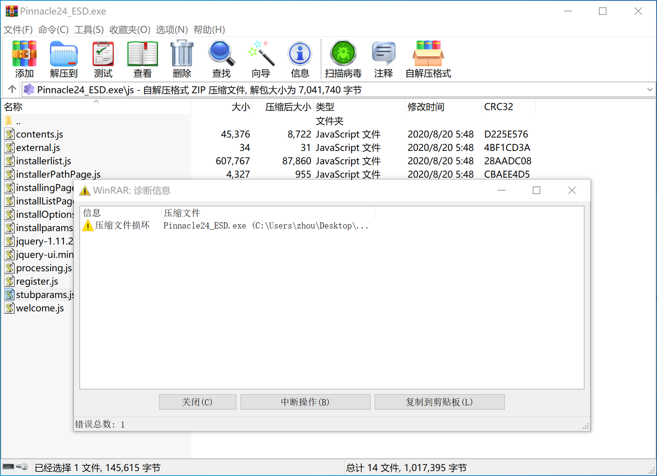Click the installerPathPage.js file icon

tap(10, 174)
